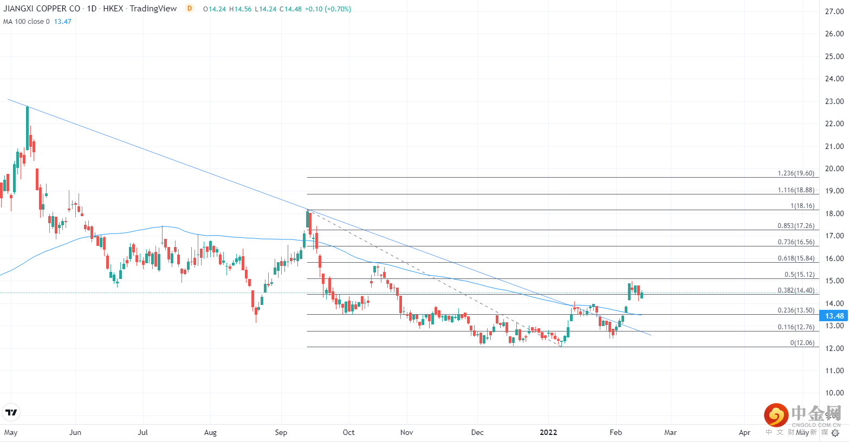
Task: Click the Apr label on time axis
Action: (745, 432)
